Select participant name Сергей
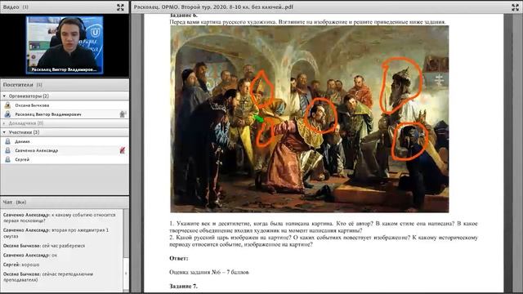523x294 pixels. pos(22,159)
